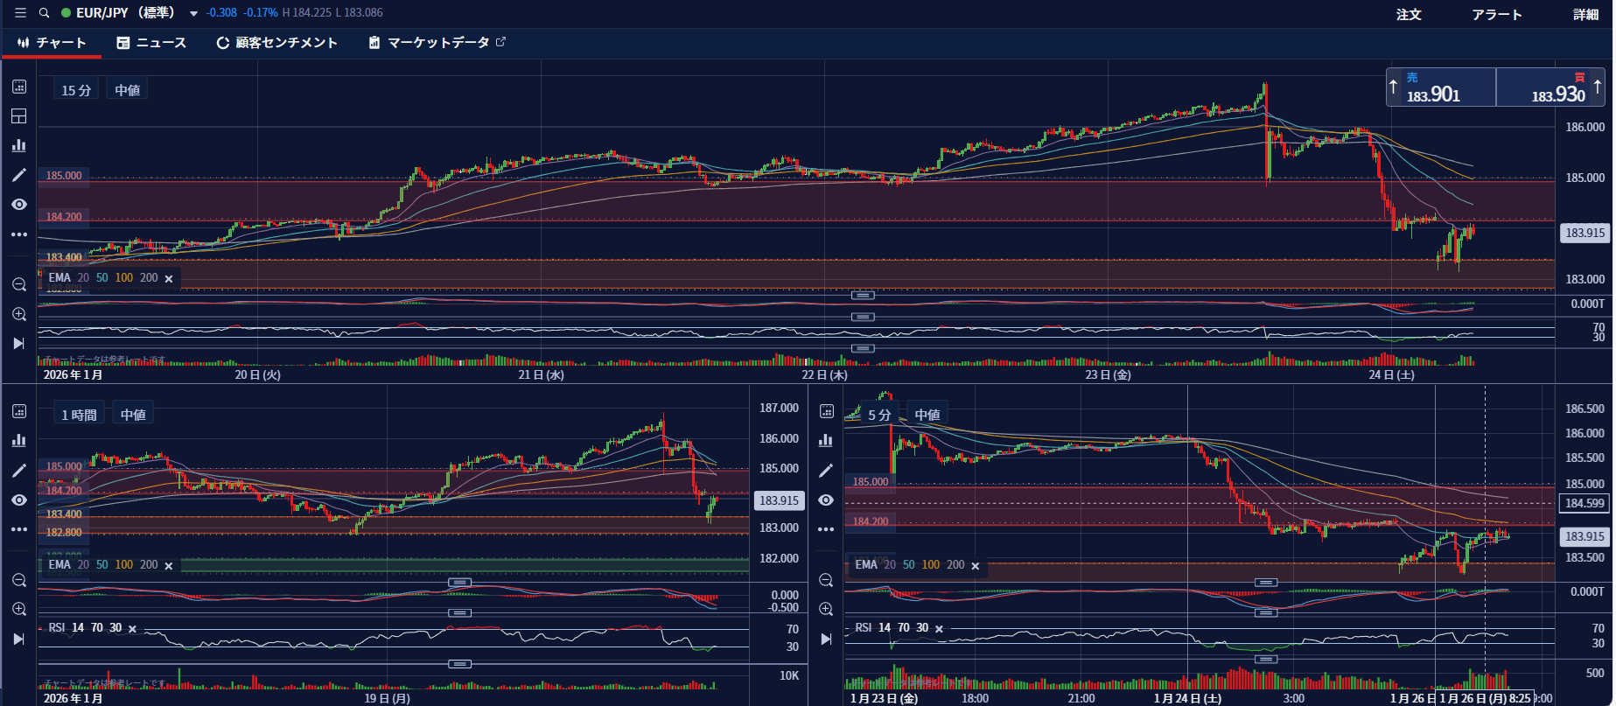Open the date picker icon on 5分 chart
The width and height of the screenshot is (1616, 706).
(x=826, y=411)
